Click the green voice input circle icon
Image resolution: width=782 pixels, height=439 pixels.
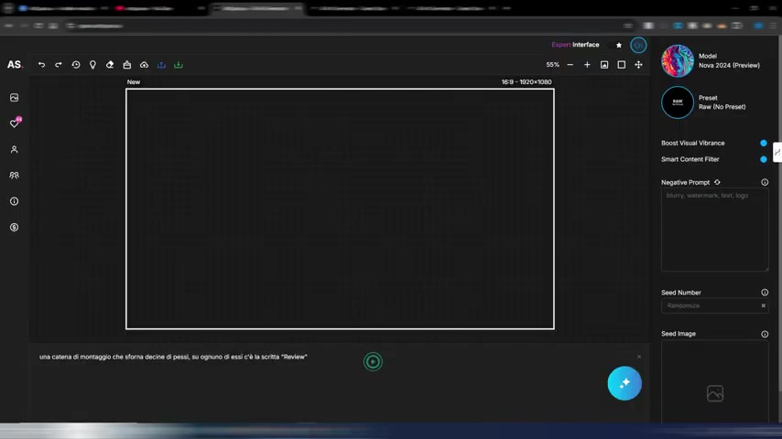[x=373, y=362]
